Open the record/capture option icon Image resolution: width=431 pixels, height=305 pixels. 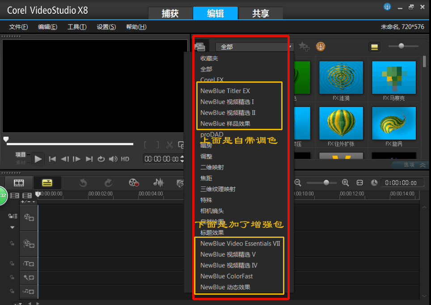point(134,183)
